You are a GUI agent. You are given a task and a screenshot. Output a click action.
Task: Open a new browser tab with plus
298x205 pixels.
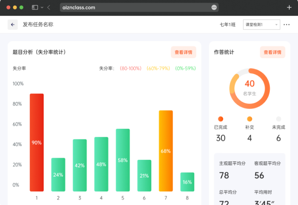(x=289, y=7)
